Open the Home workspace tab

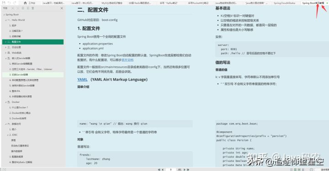[29, 3]
